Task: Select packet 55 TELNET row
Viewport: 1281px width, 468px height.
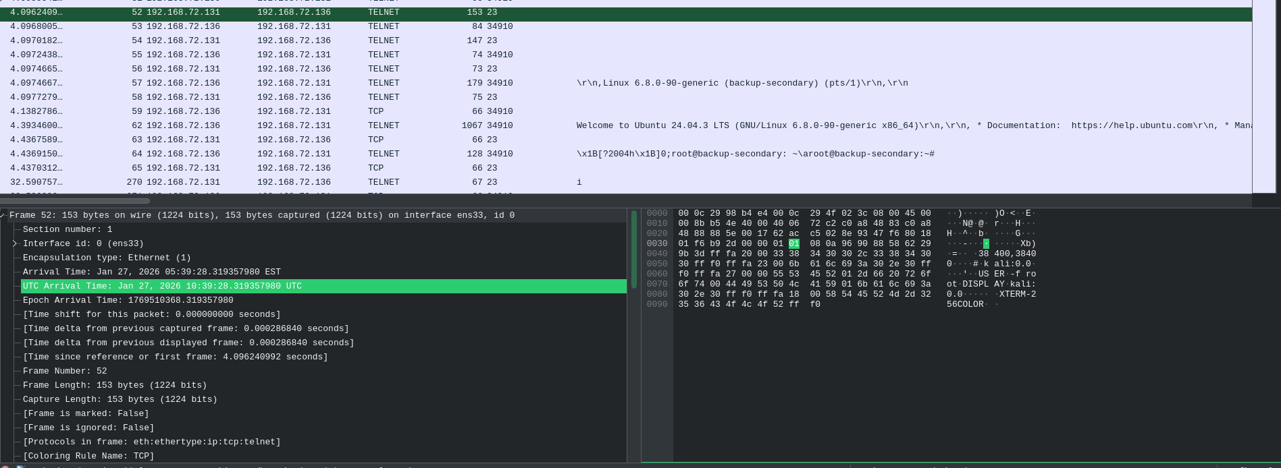Action: point(626,55)
